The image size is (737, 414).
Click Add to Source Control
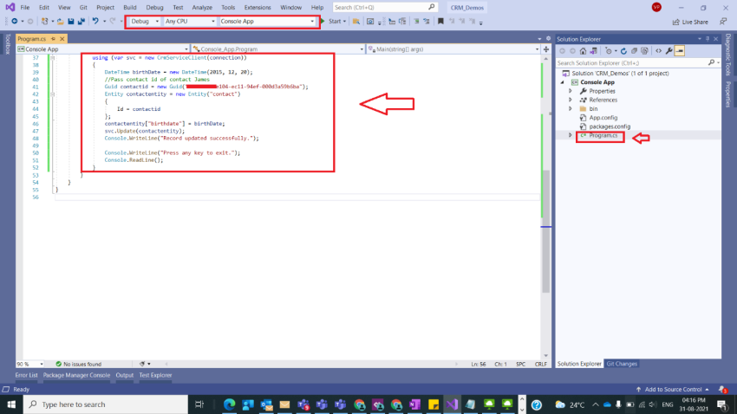[673, 389]
